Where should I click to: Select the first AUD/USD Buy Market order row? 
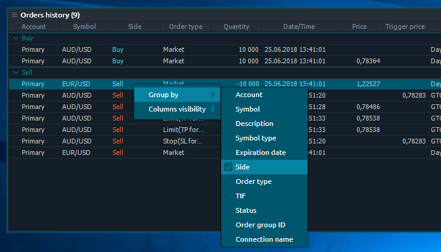tap(181, 49)
